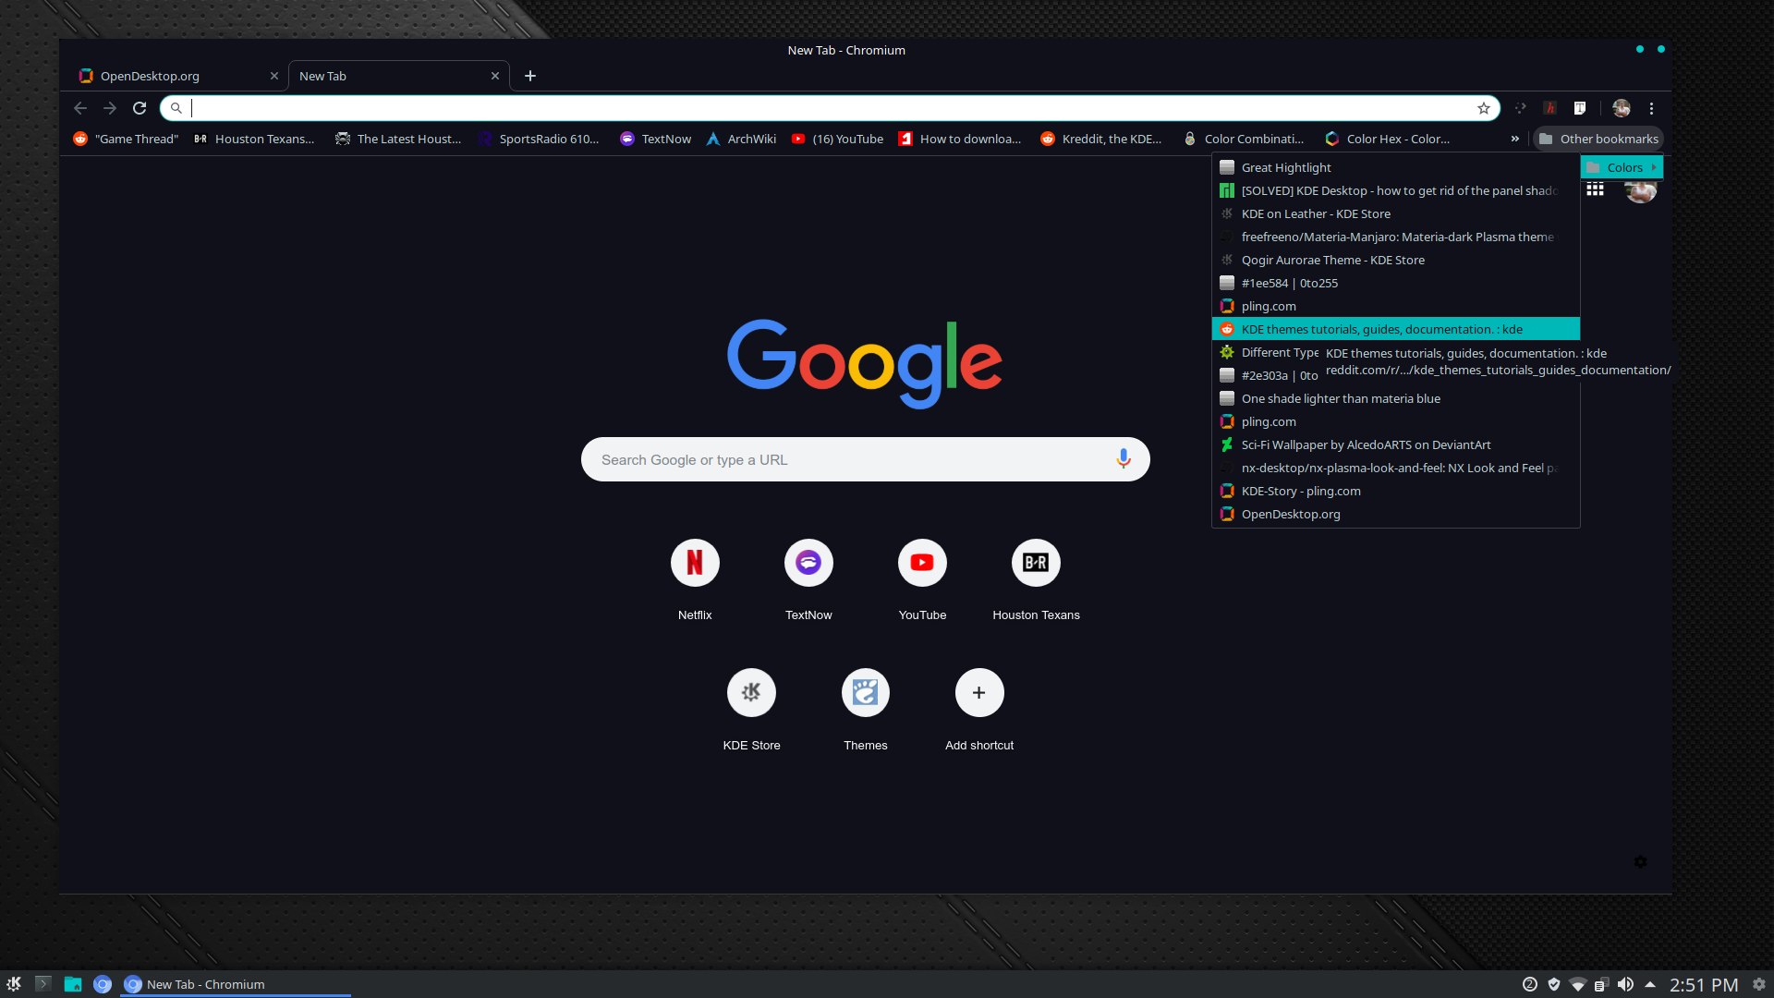Viewport: 1774px width, 998px height.
Task: Select Great Hightlight menu entry
Action: point(1395,167)
